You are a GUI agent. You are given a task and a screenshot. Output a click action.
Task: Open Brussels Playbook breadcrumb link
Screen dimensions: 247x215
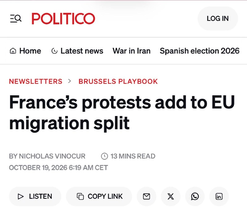pyautogui.click(x=118, y=81)
